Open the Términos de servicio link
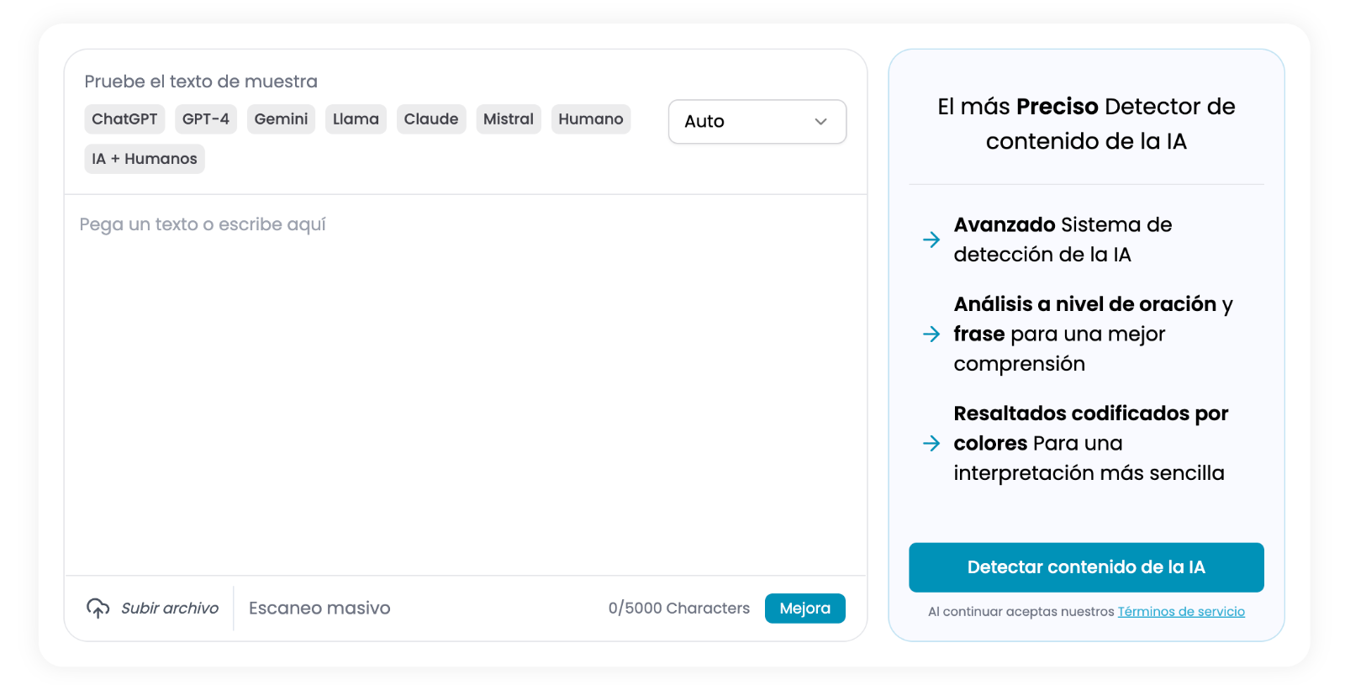Viewport: 1345px width, 685px height. click(x=1181, y=612)
